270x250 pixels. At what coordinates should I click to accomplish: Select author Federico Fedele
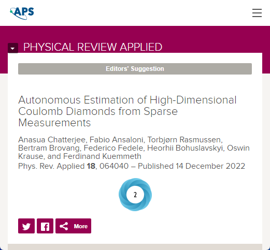click(x=113, y=148)
